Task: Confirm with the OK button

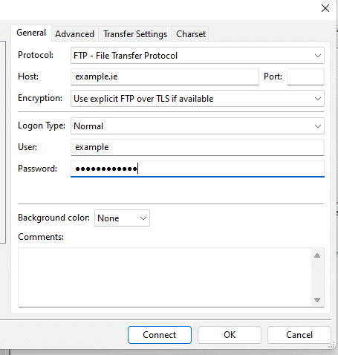Action: 230,335
